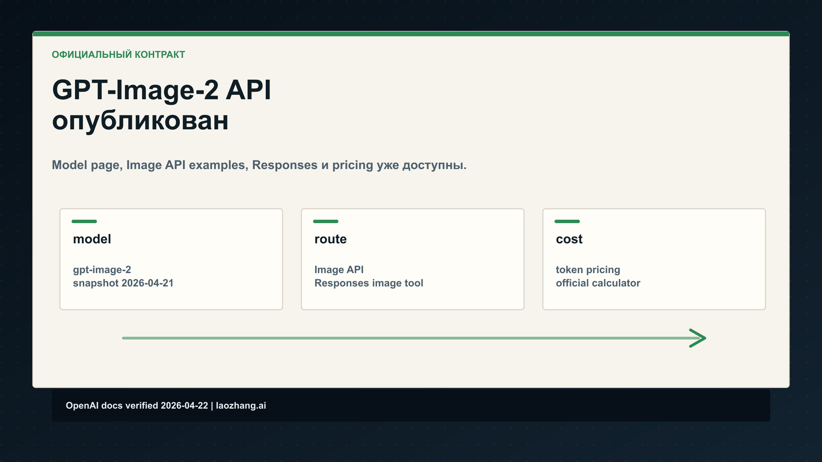
Task: Click the green top border bar of the card
Action: coord(411,34)
